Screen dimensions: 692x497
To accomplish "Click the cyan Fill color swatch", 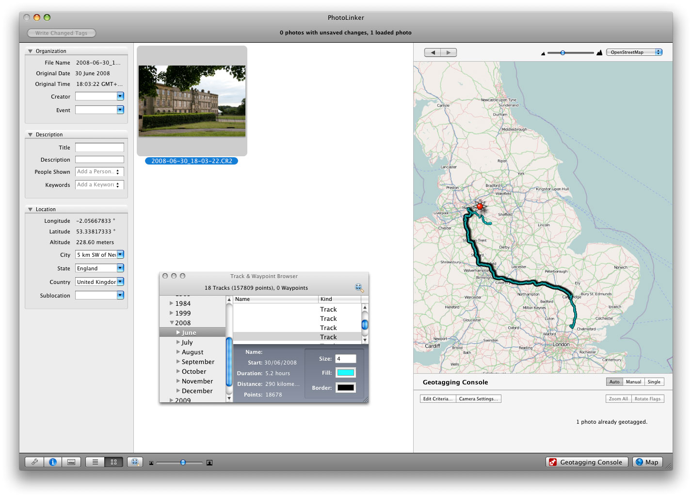I will pyautogui.click(x=345, y=373).
